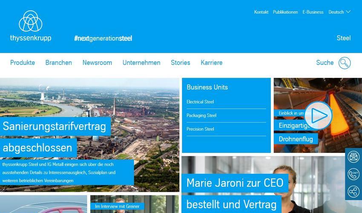362x213 pixels.
Task: Play the Drohnenflug video
Action: tap(318, 115)
